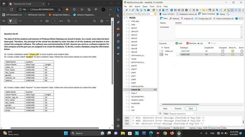Image resolution: width=245 pixels, height=137 pixels.
Task: Click the Save button
Action: click(x=191, y=108)
